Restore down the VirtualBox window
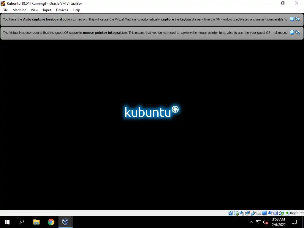This screenshot has width=304, height=228. click(283, 3)
